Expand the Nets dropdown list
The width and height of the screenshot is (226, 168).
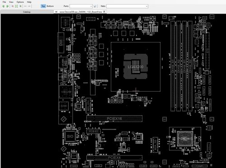[x=146, y=6]
